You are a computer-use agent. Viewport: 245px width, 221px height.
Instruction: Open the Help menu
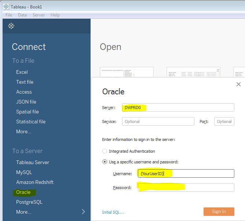tap(55, 15)
